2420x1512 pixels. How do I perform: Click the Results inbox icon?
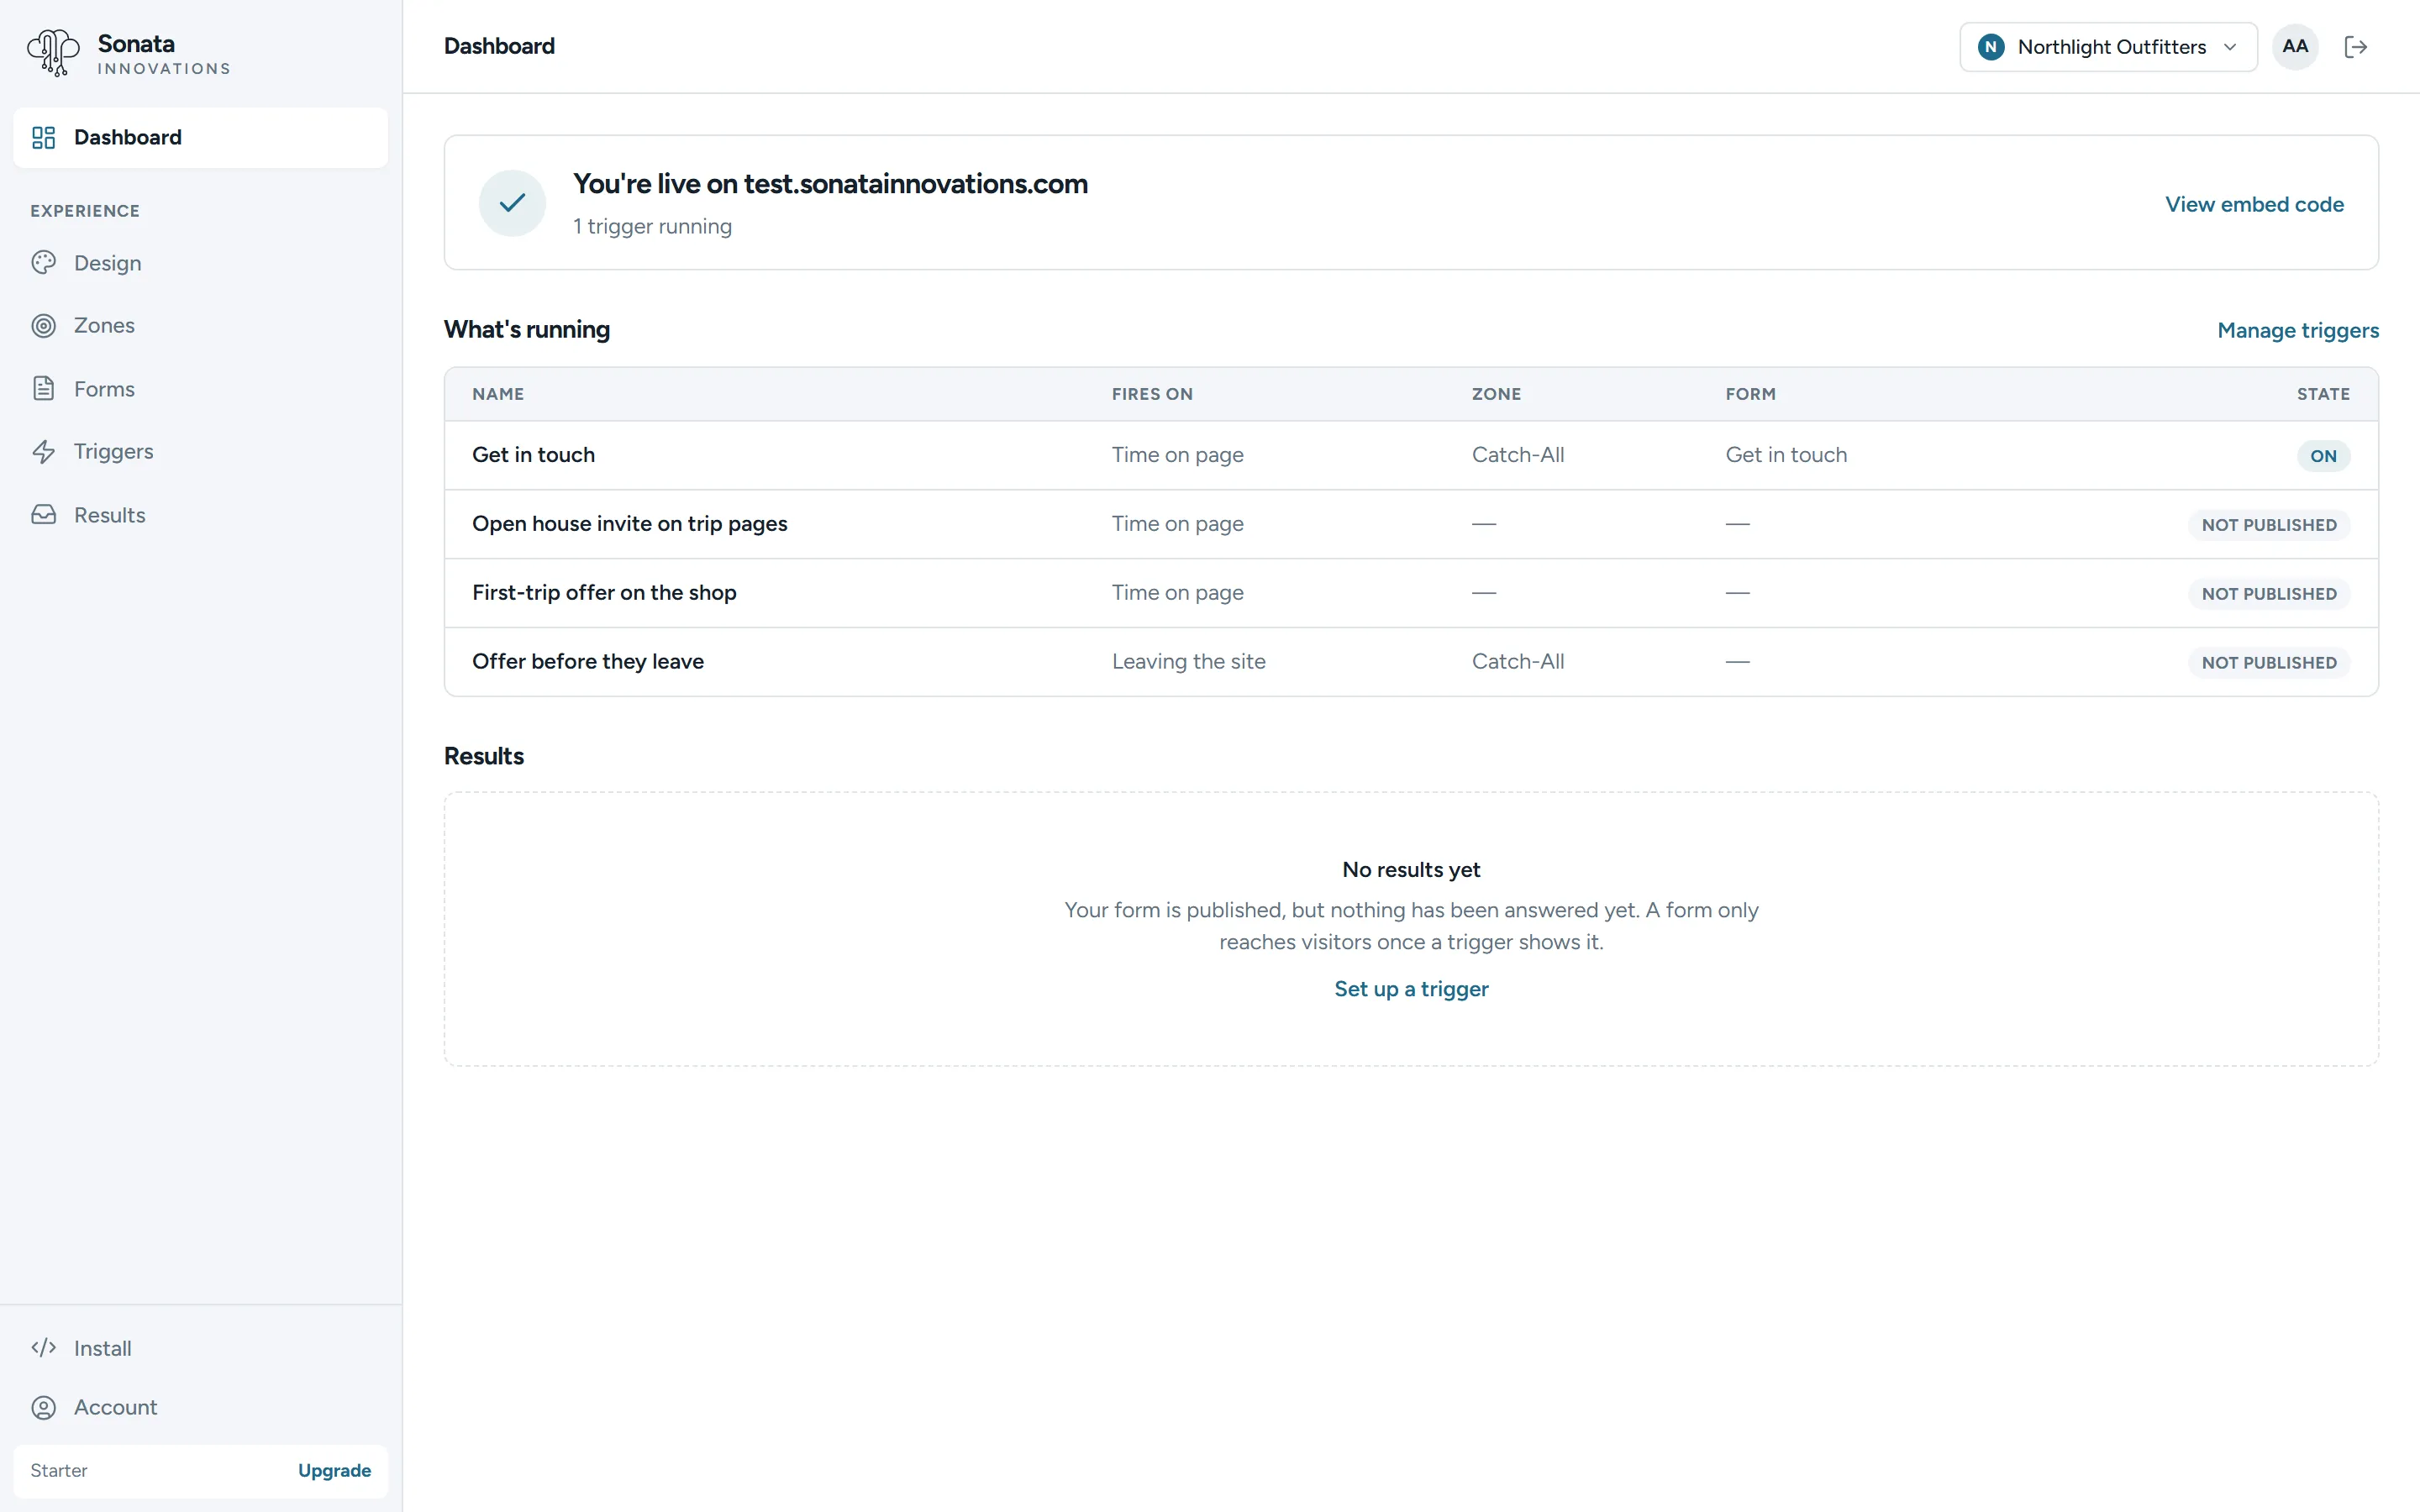coord(44,515)
